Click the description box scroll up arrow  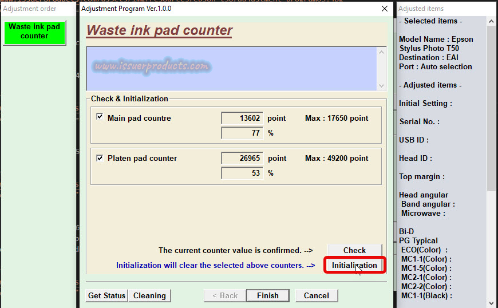(x=381, y=52)
